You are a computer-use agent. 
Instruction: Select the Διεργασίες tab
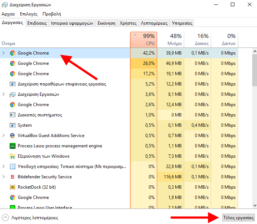(x=13, y=23)
